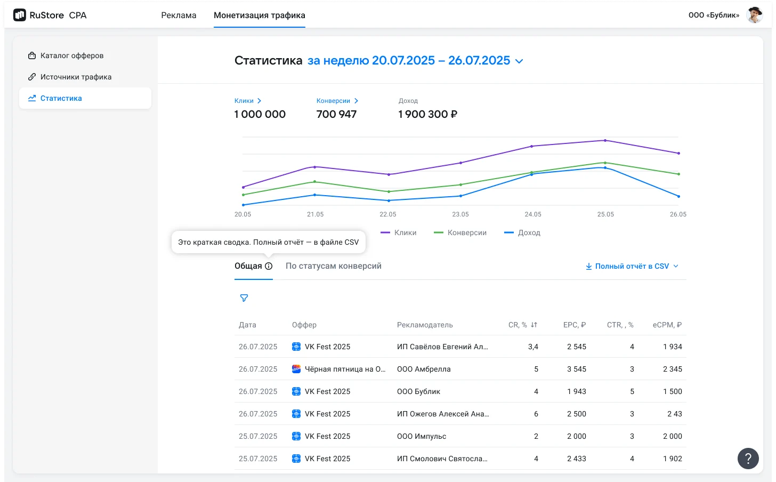Open the user profile avatar
This screenshot has width=776, height=482.
(754, 15)
